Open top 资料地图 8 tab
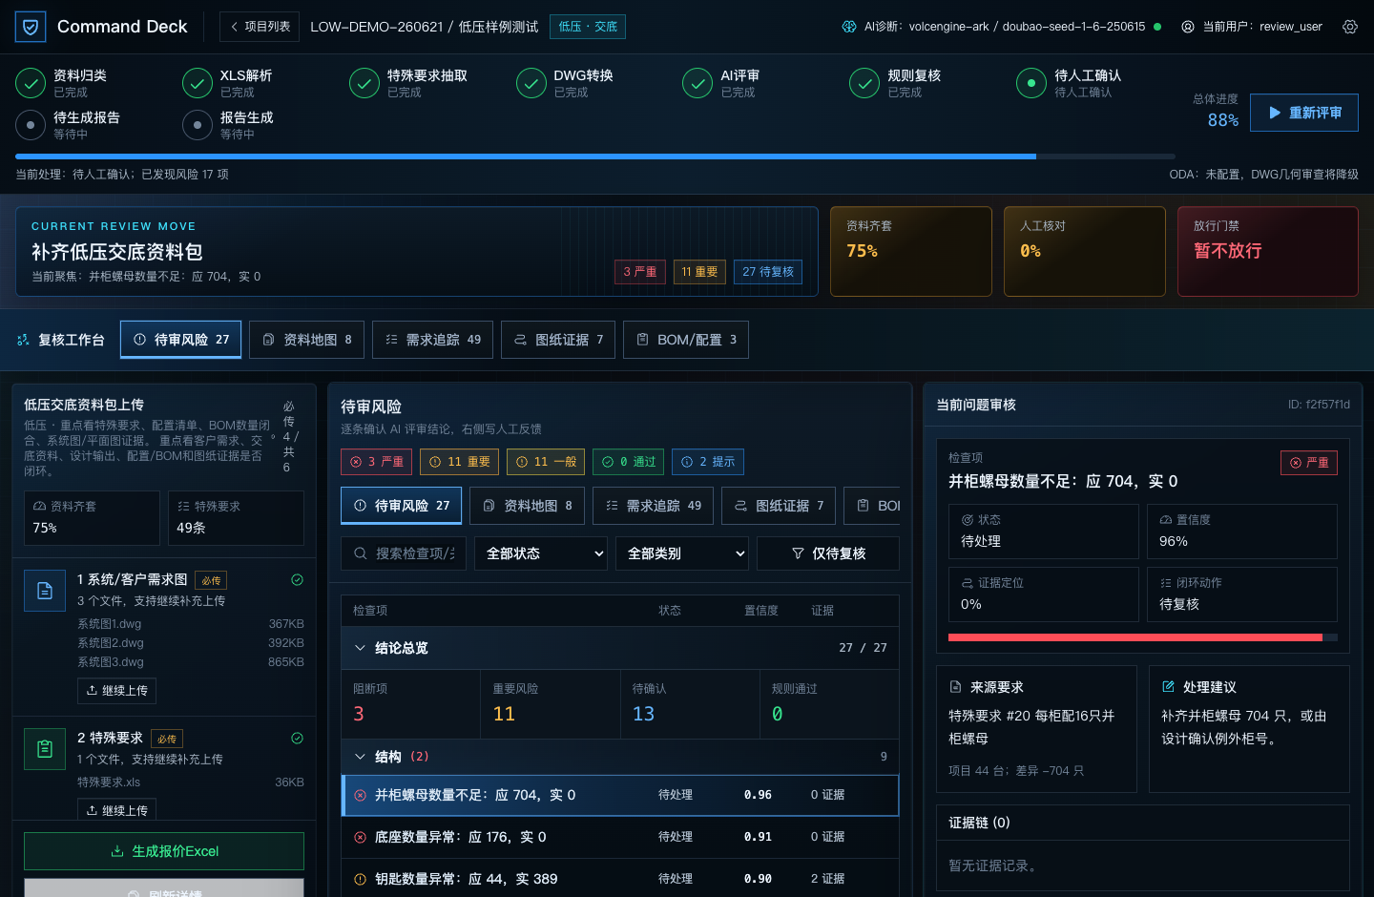Viewport: 1374px width, 897px height. click(307, 340)
